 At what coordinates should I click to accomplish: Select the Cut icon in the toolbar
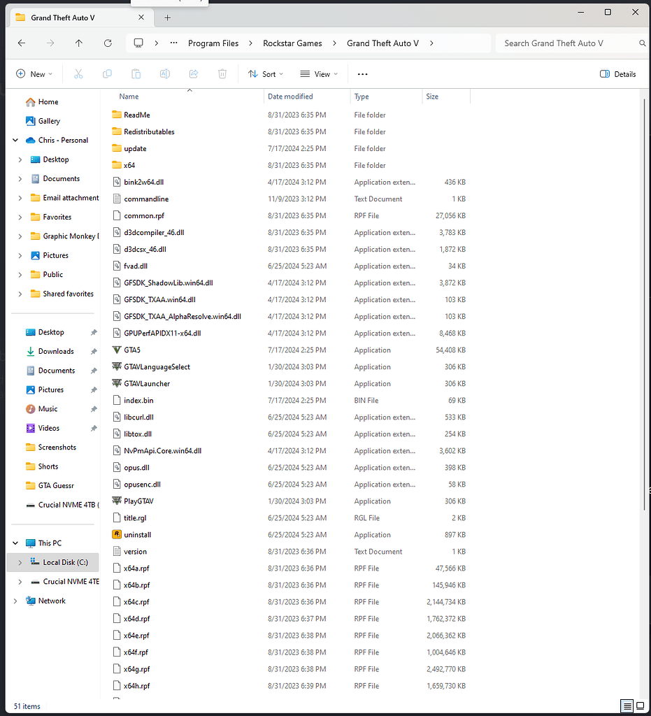[78, 73]
